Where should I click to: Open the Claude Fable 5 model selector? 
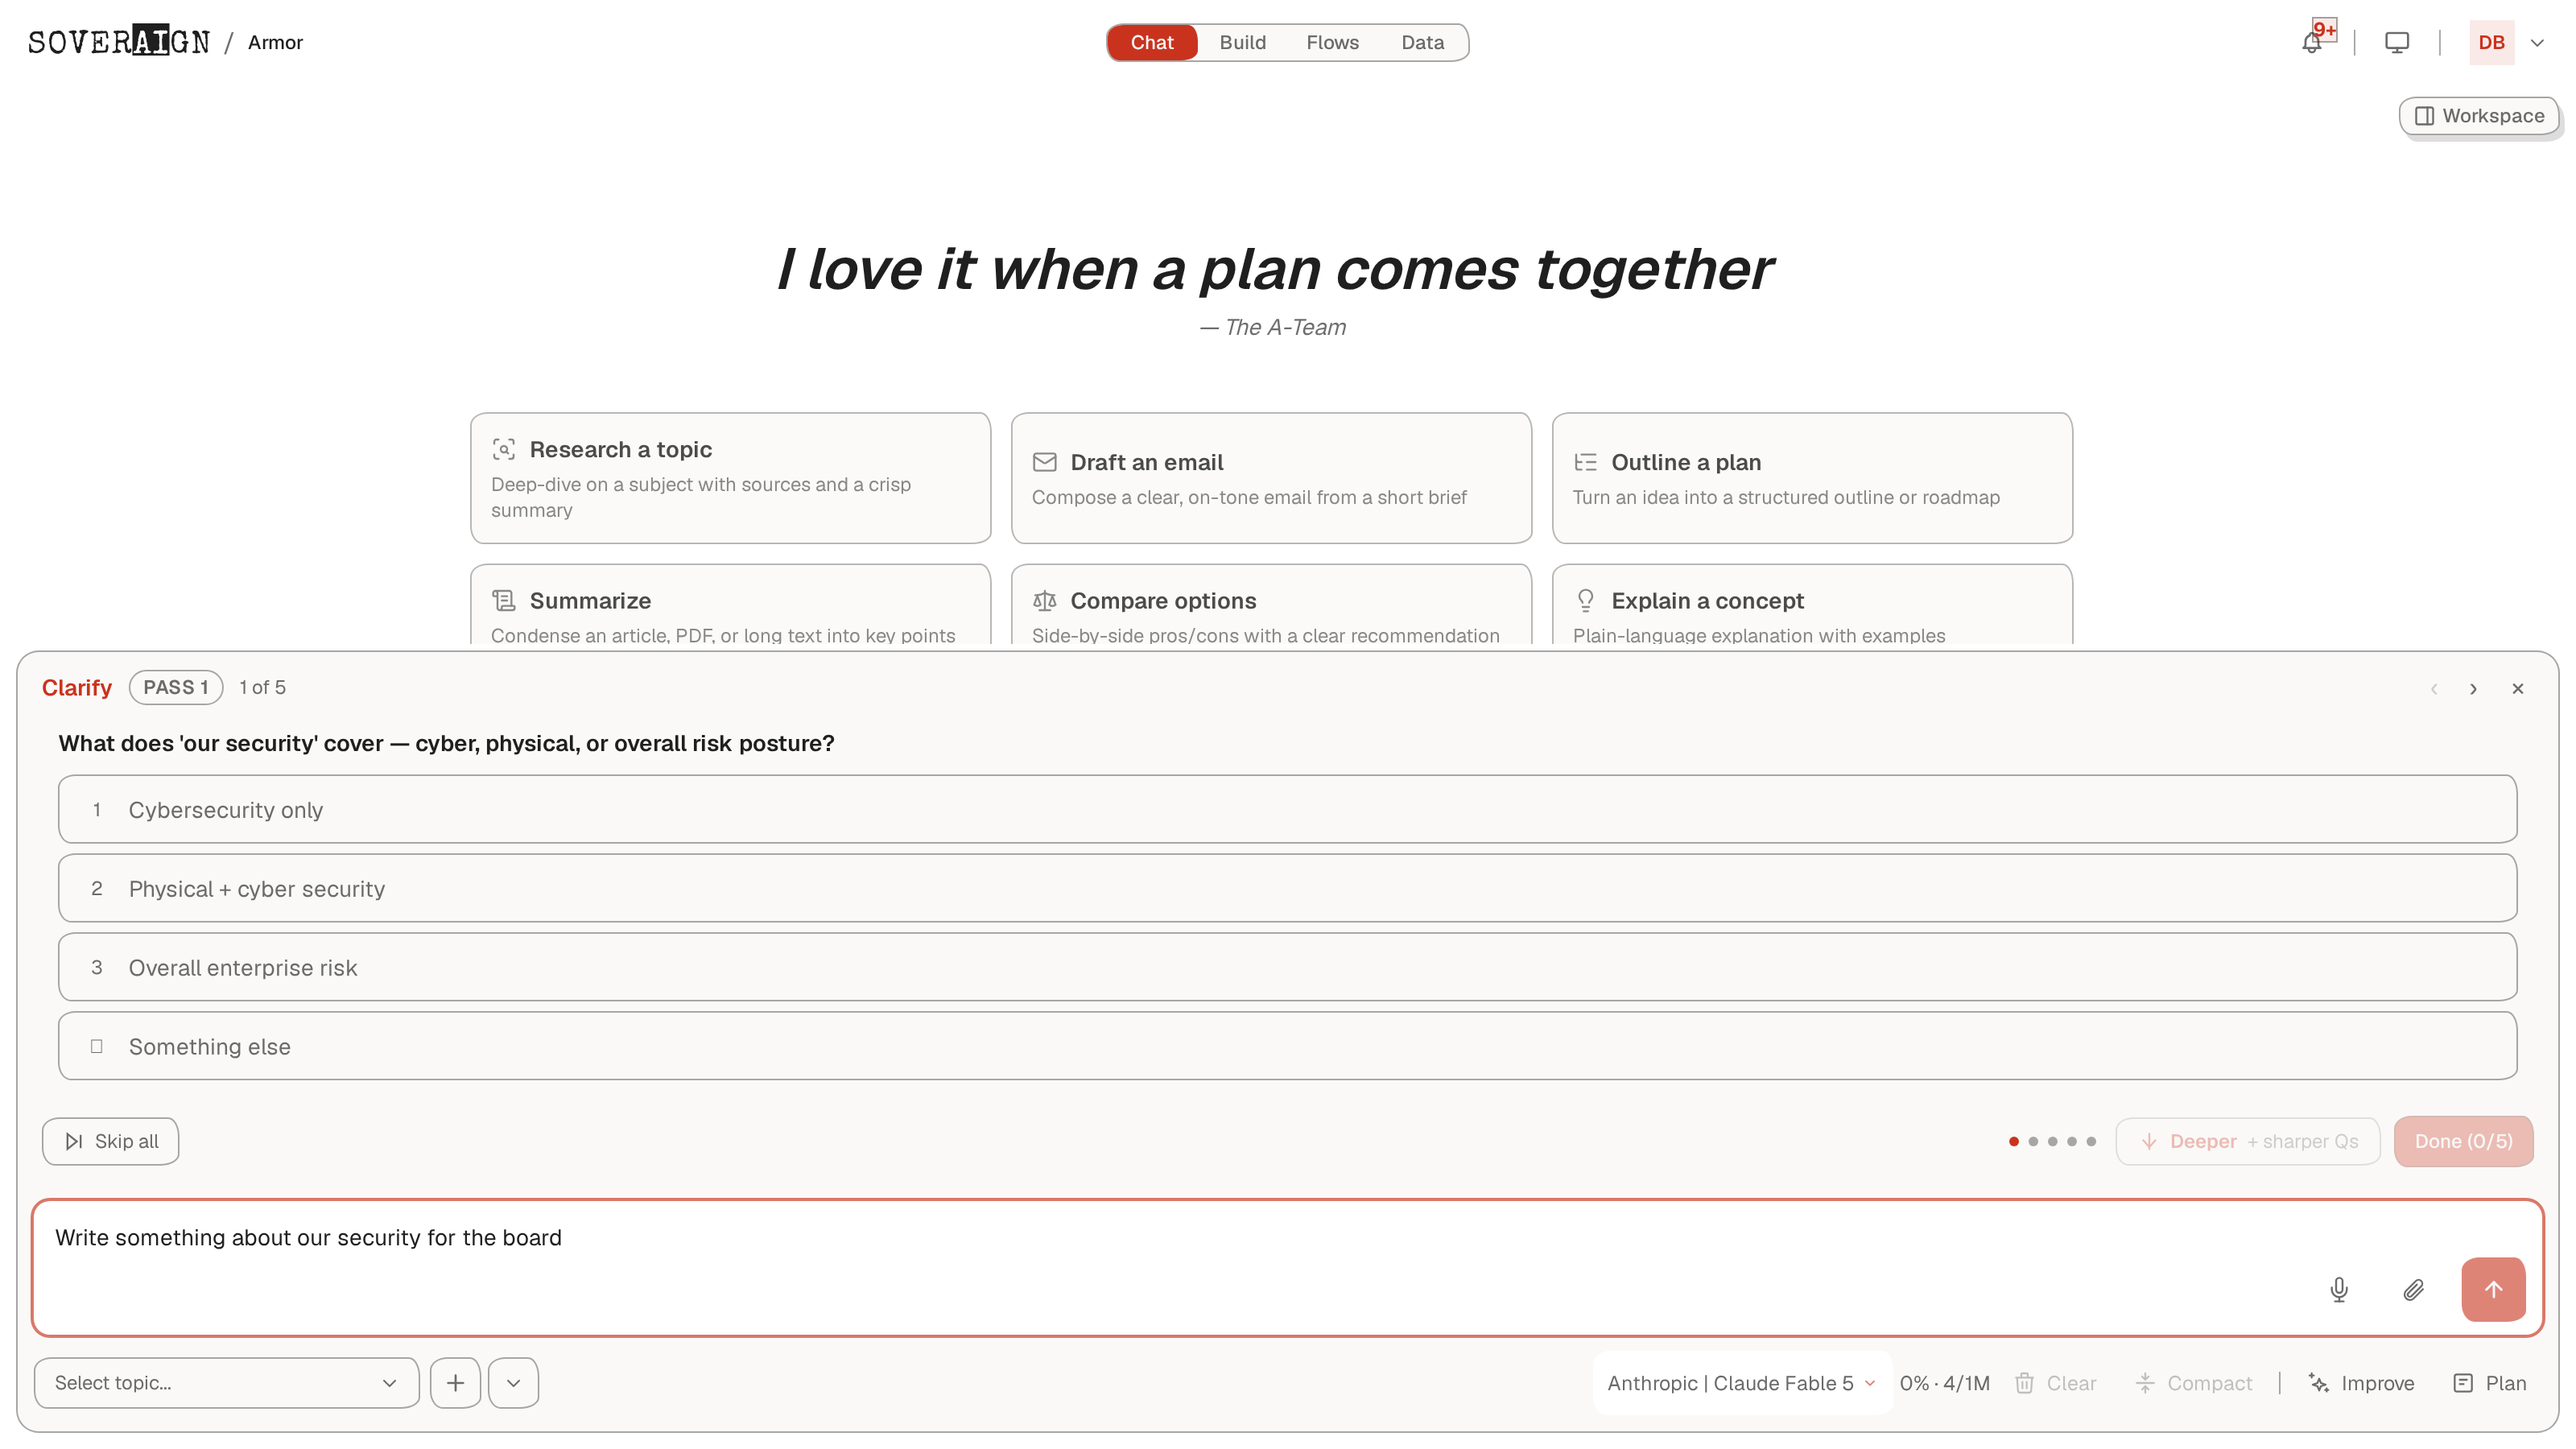pos(1741,1383)
